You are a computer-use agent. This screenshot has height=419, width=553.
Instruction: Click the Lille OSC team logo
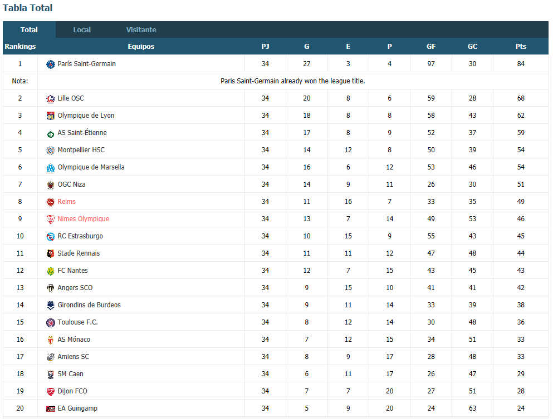click(x=51, y=98)
